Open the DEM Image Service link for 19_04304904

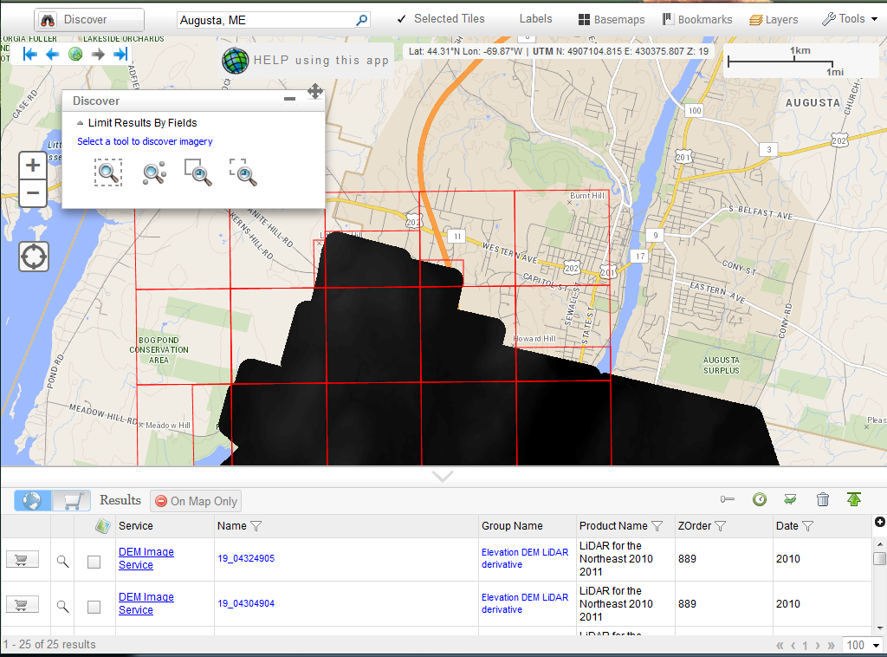click(x=146, y=604)
